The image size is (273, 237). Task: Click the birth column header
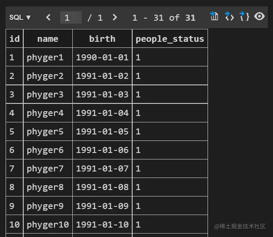click(102, 38)
